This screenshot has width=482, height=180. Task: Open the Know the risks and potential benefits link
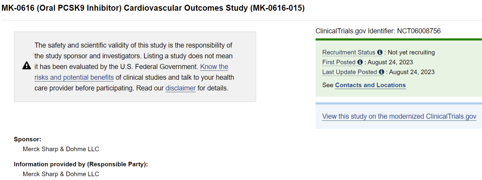coord(131,72)
